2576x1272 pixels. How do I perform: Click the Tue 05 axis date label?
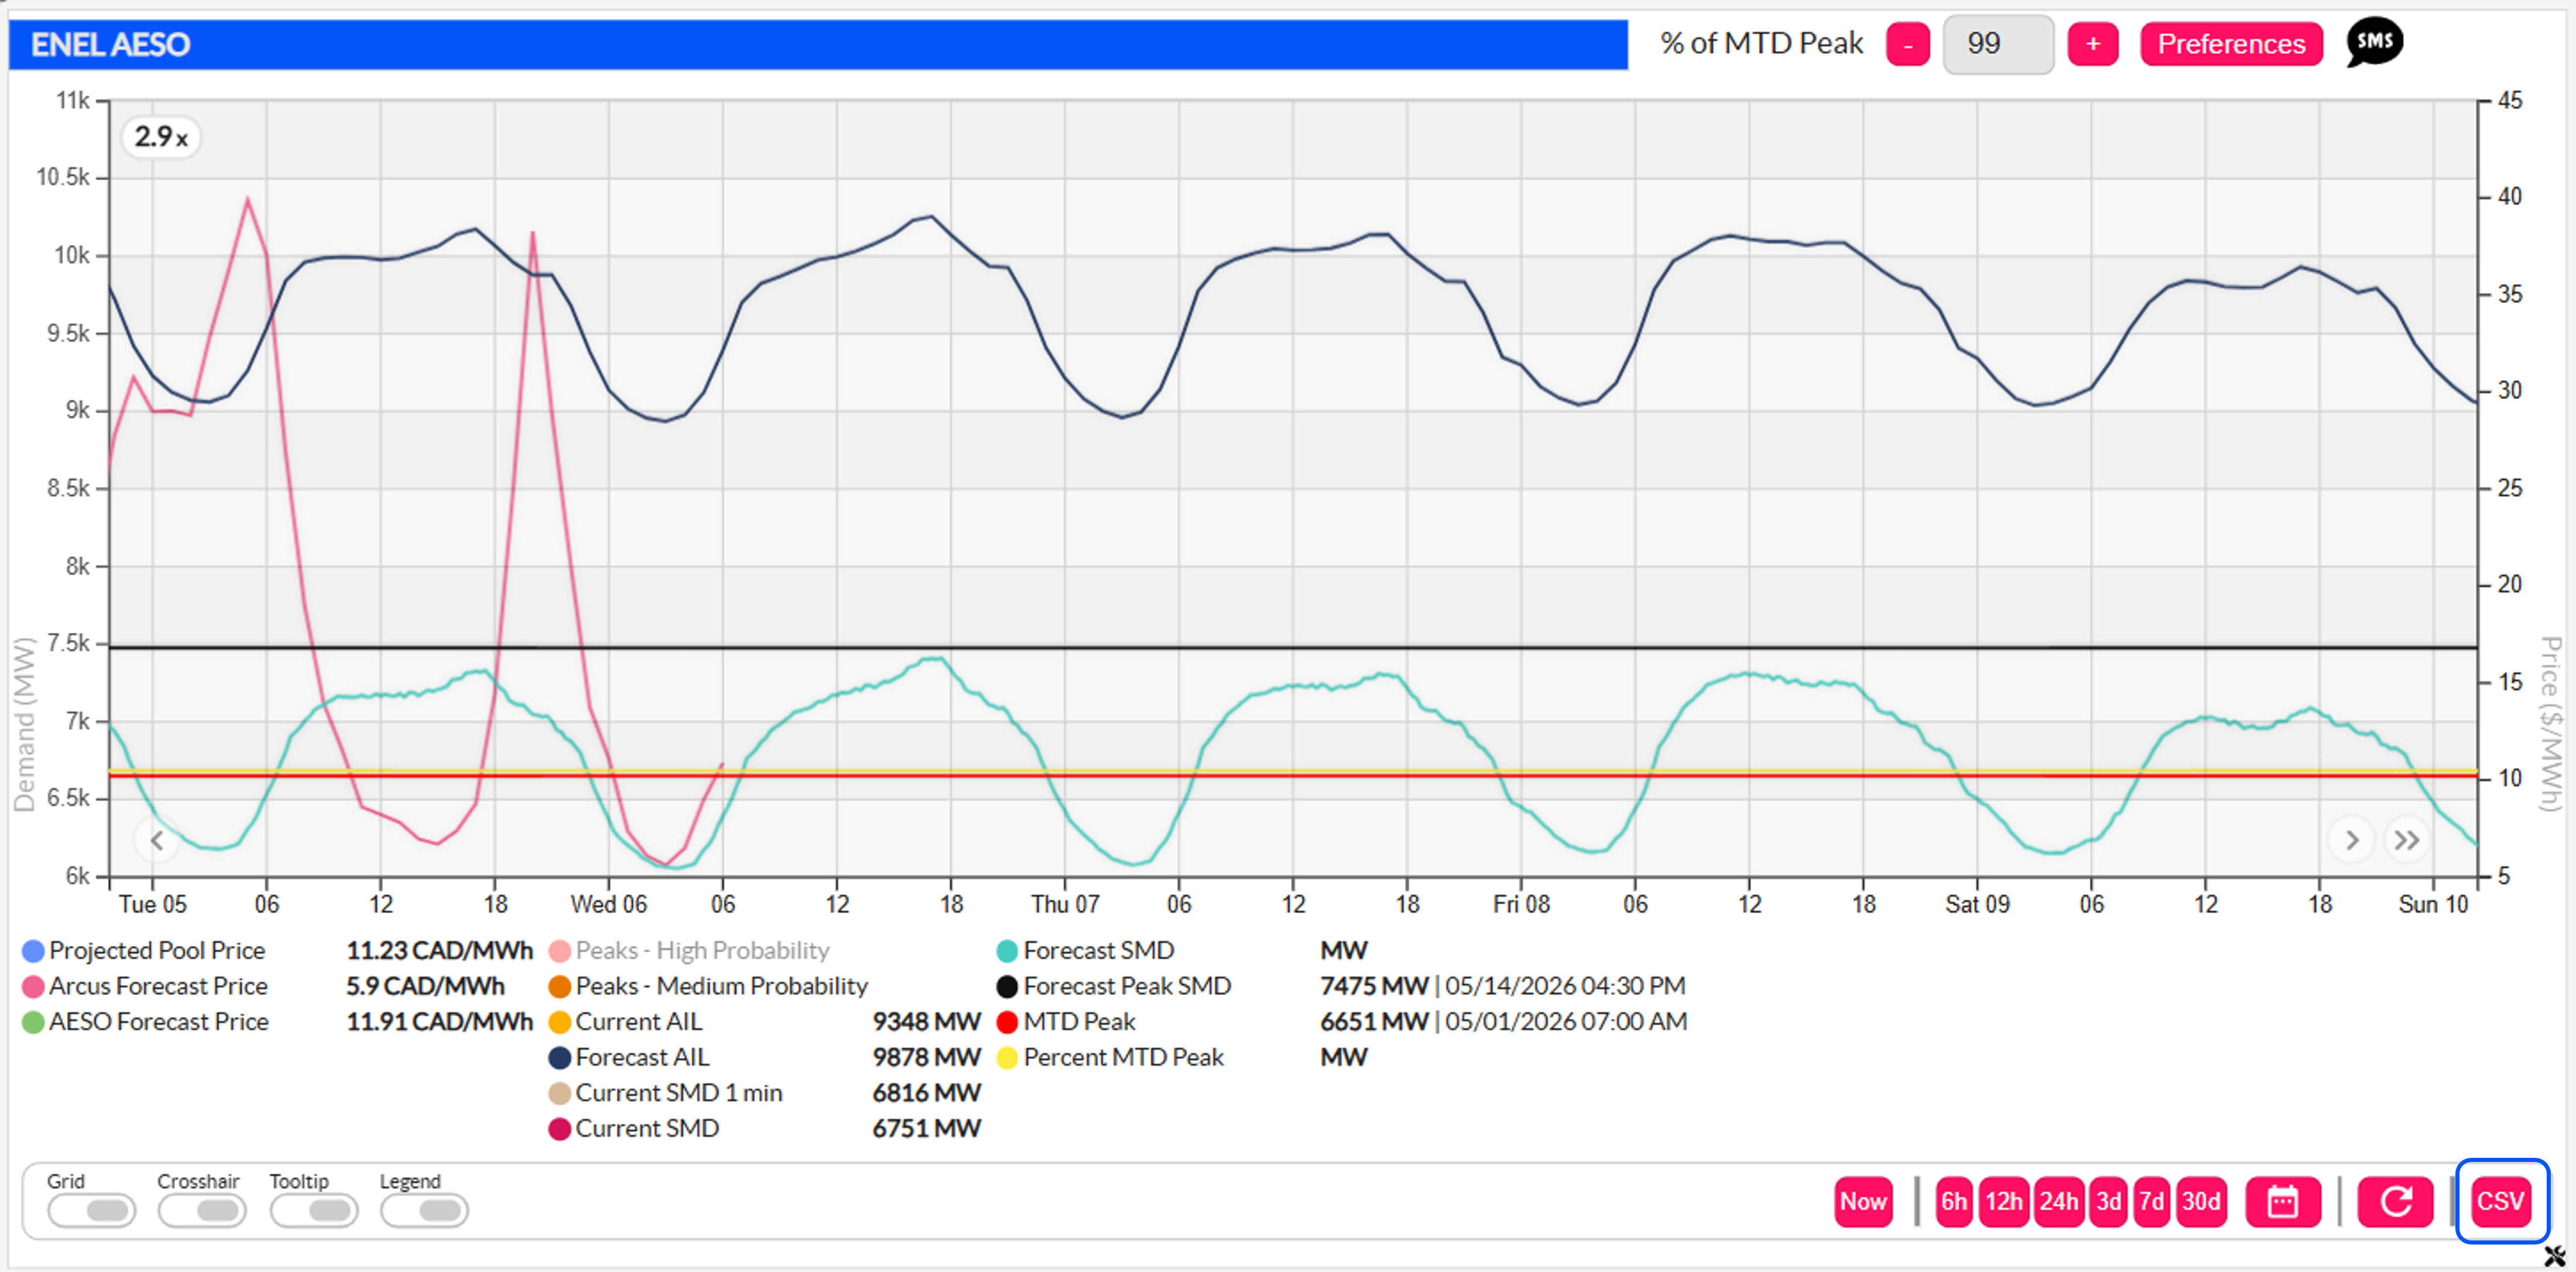(152, 905)
